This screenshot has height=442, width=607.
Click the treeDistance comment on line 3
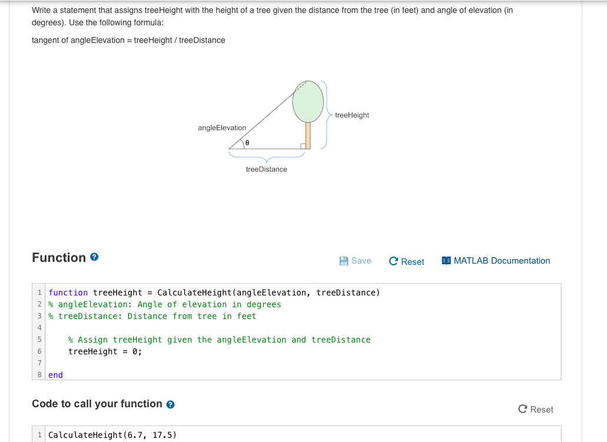153,316
